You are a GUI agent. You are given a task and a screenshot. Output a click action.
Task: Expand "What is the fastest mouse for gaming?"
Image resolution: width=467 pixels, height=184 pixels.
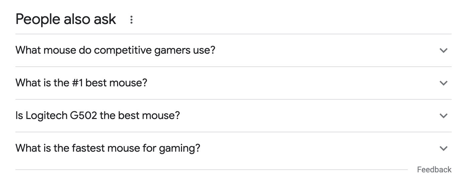click(x=233, y=148)
